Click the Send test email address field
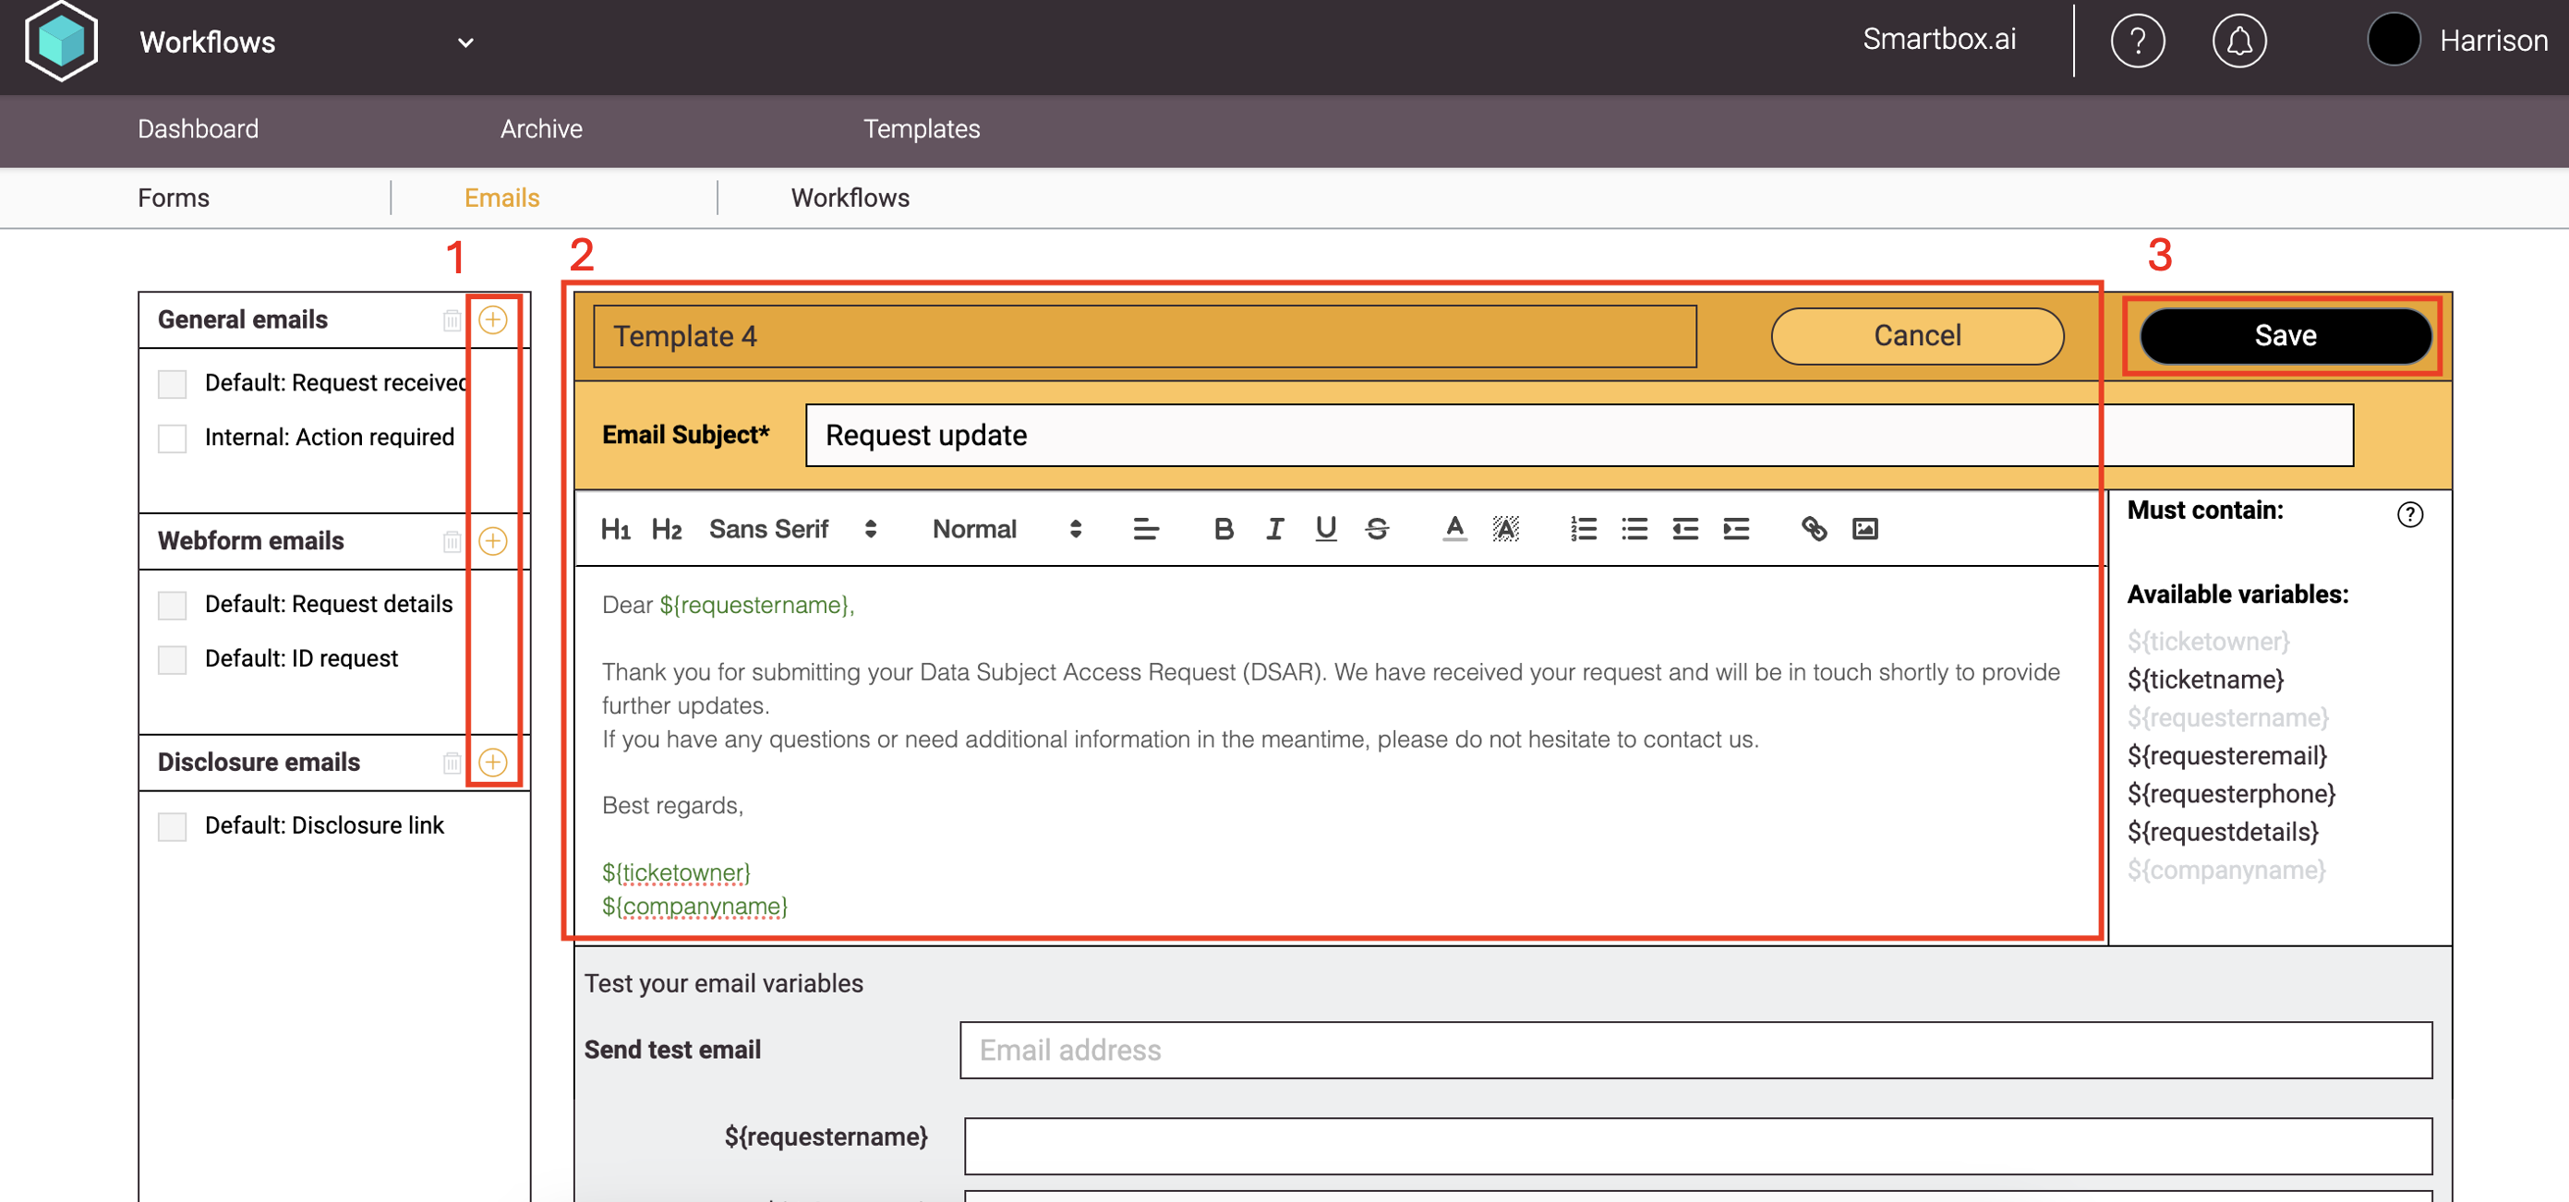Screen dimensions: 2569x1202 [1695, 1050]
